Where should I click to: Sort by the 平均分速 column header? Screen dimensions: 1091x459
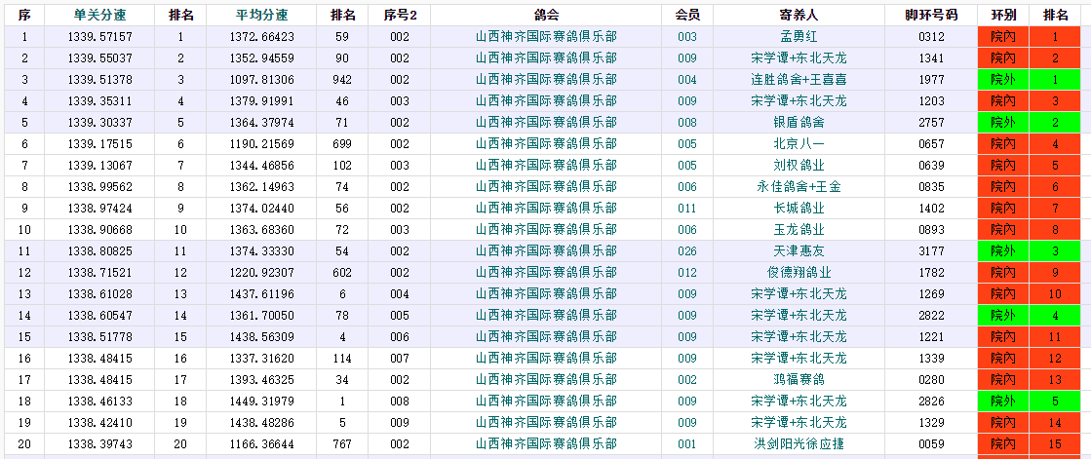[261, 16]
